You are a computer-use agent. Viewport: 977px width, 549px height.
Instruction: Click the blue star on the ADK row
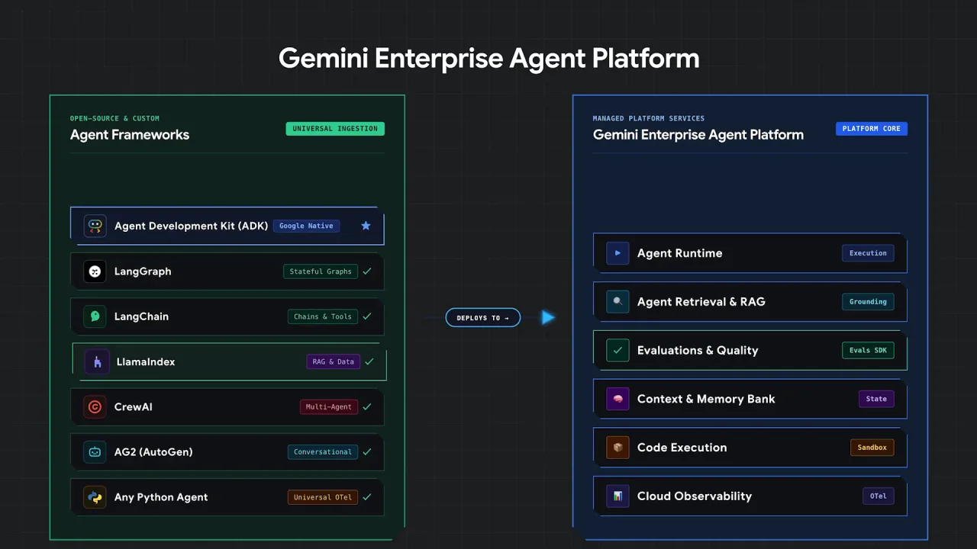point(366,226)
